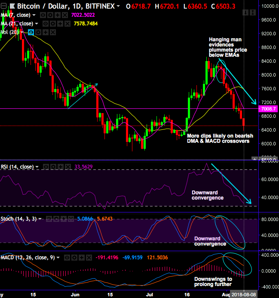The image size is (279, 298).
Task: Toggle visibility of MA (21, close)
Action: [46, 24]
